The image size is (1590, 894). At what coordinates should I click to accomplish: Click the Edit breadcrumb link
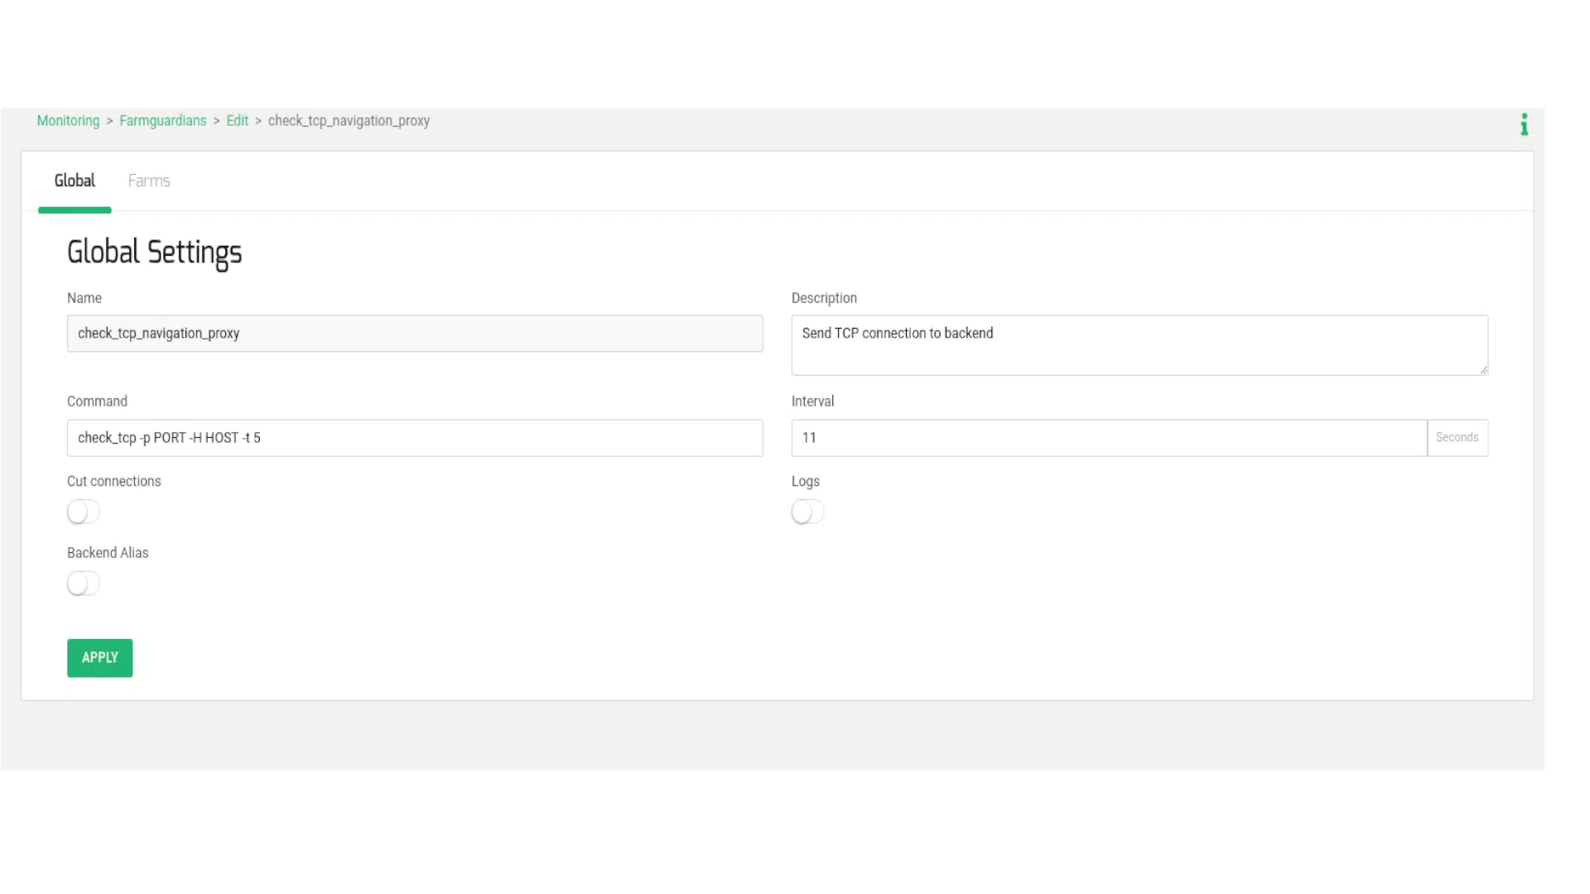tap(237, 121)
